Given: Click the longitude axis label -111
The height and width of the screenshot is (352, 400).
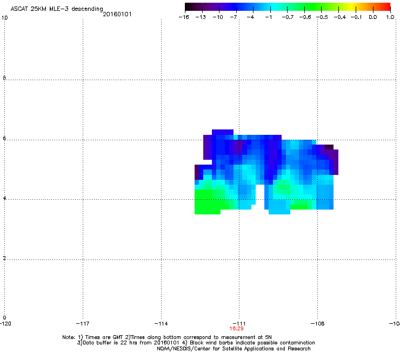Looking at the screenshot, I should pyautogui.click(x=239, y=324).
